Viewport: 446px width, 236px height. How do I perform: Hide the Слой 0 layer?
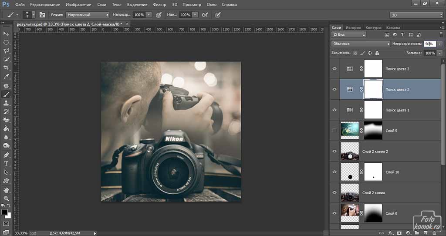click(334, 213)
